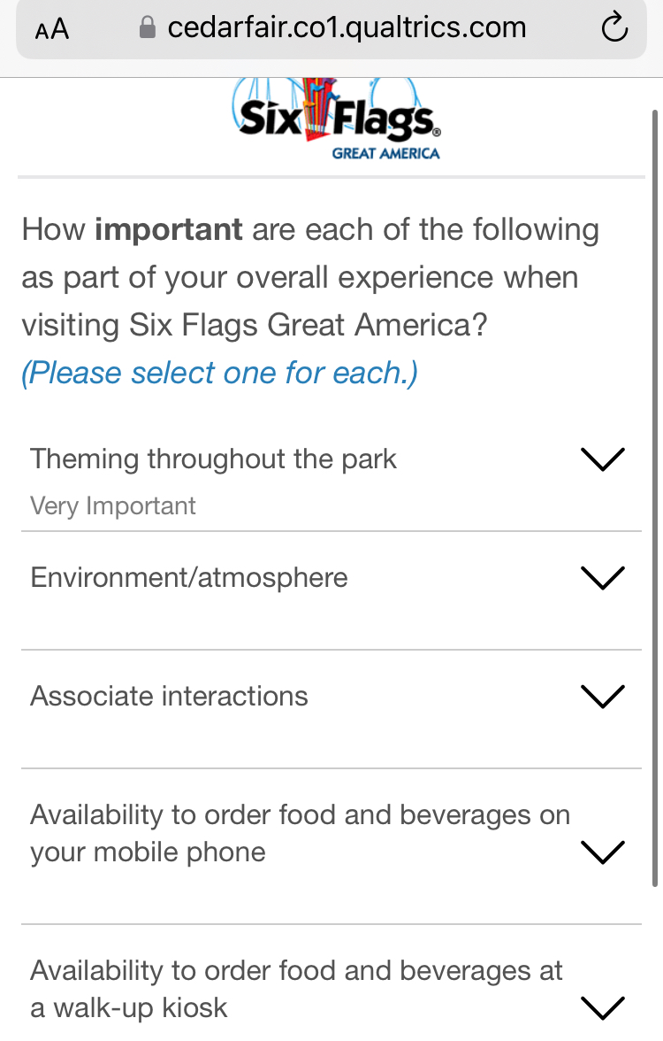Expand the Associate interactions chevron
The height and width of the screenshot is (1041, 663).
click(x=602, y=697)
